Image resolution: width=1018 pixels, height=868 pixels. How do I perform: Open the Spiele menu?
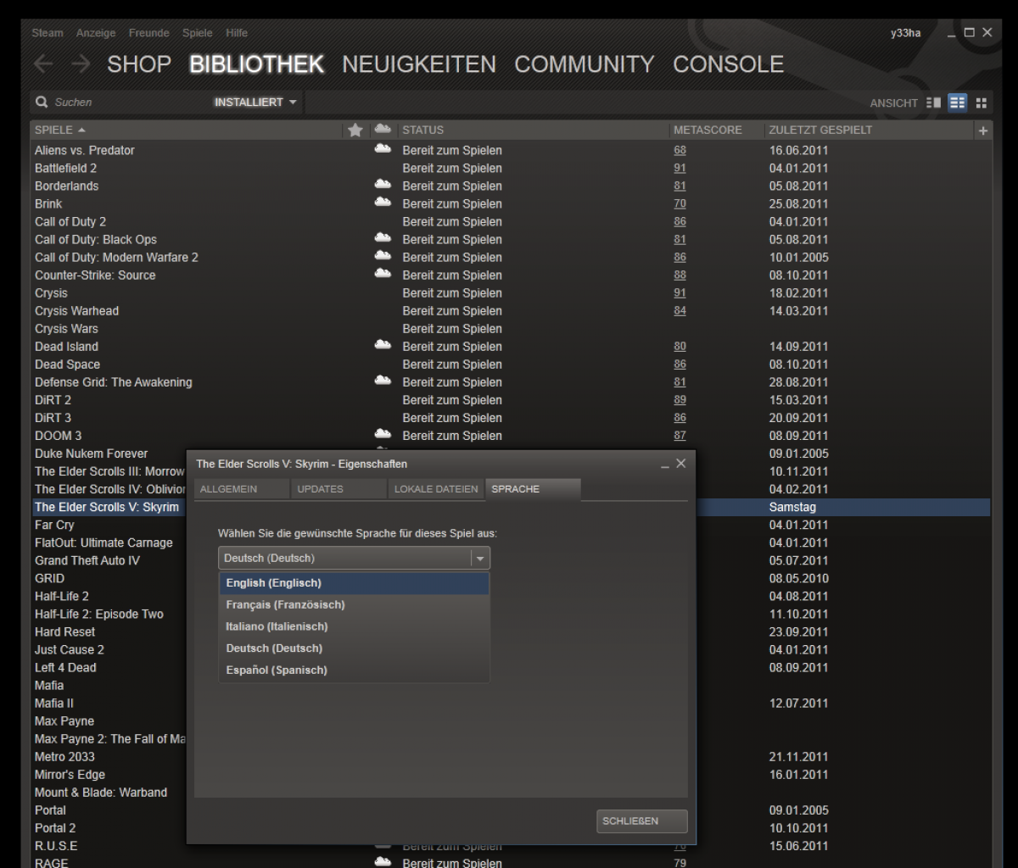(199, 33)
